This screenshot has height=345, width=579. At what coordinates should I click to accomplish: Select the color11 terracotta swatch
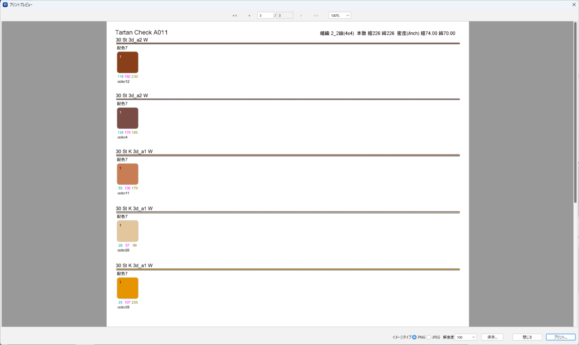[128, 174]
